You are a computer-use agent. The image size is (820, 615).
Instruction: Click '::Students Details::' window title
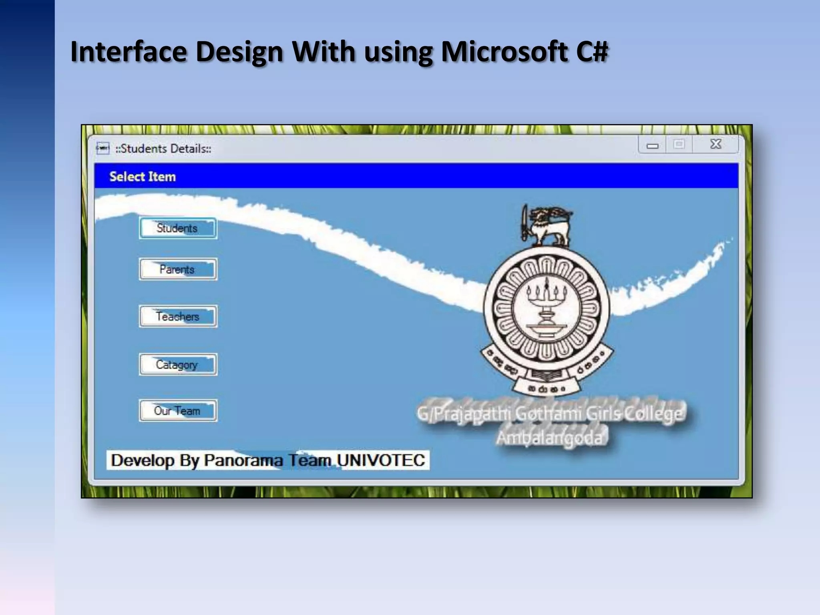163,149
